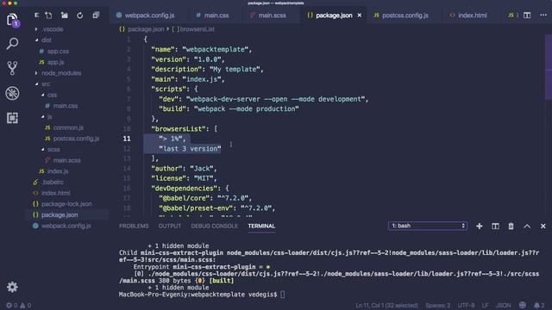
Task: Collapse all folders in explorer
Action: (x=96, y=15)
